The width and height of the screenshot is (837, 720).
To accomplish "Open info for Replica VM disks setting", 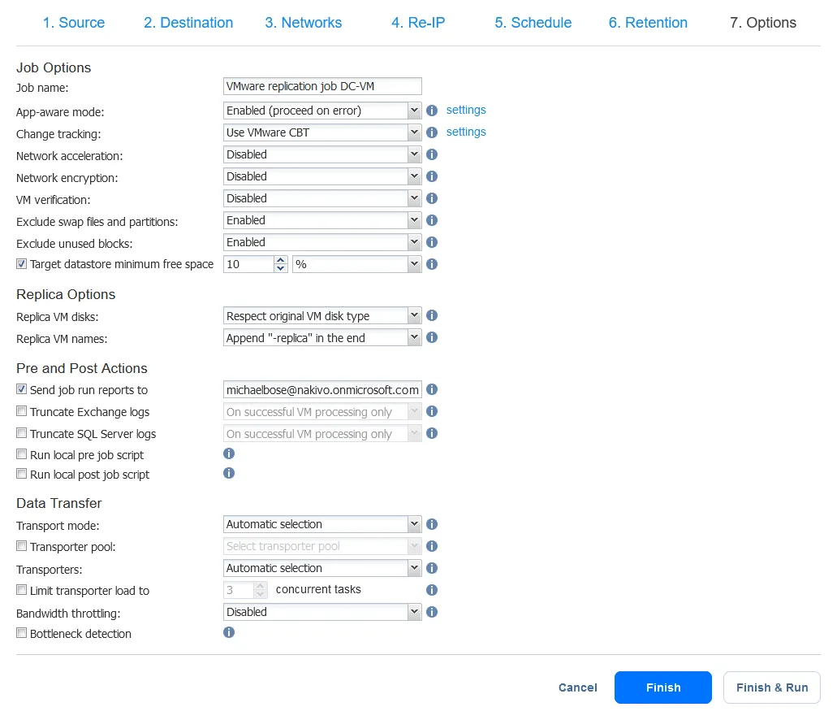I will (x=432, y=315).
